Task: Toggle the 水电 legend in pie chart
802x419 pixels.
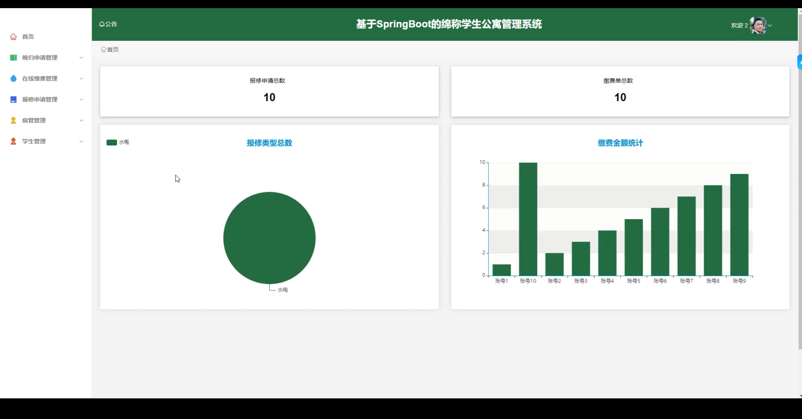Action: click(112, 142)
